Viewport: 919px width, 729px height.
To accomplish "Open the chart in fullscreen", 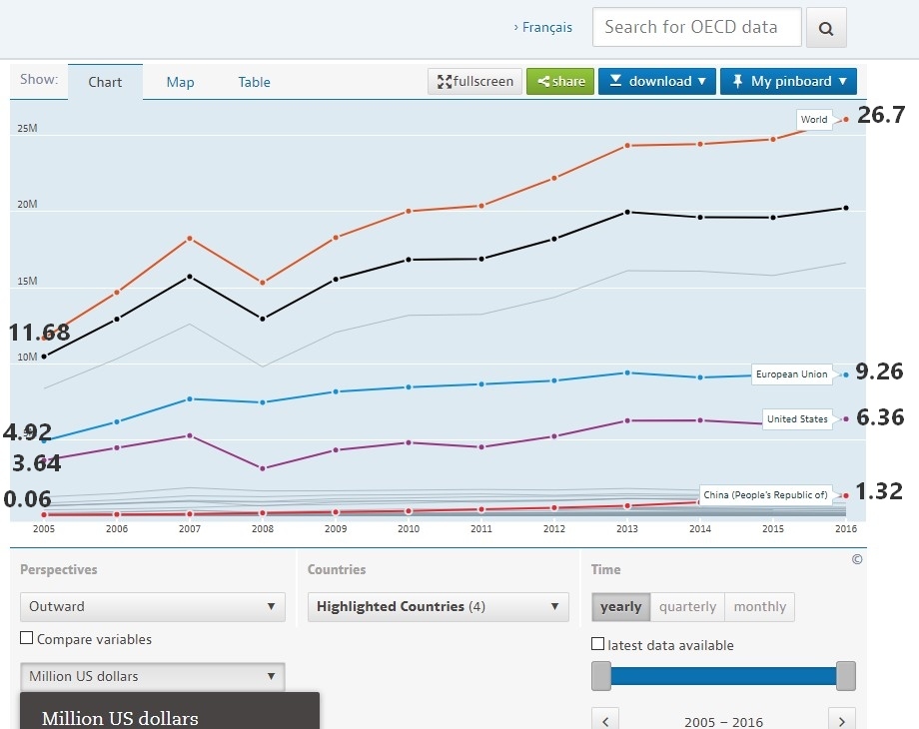I will pos(474,81).
